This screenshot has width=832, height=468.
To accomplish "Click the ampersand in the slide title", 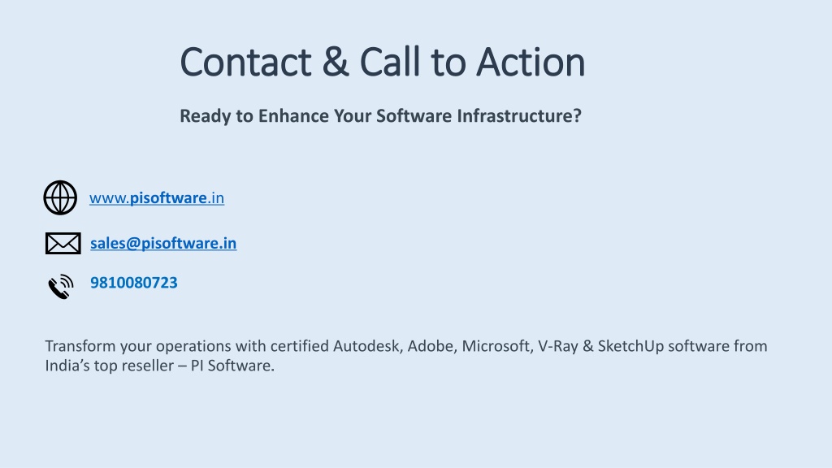I will [336, 62].
